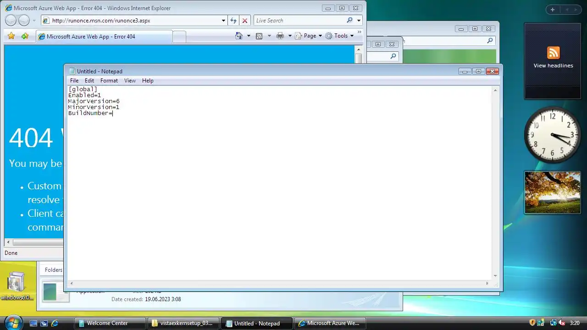Open Favorites Center star in Internet Explorer
587x330 pixels.
[x=11, y=36]
